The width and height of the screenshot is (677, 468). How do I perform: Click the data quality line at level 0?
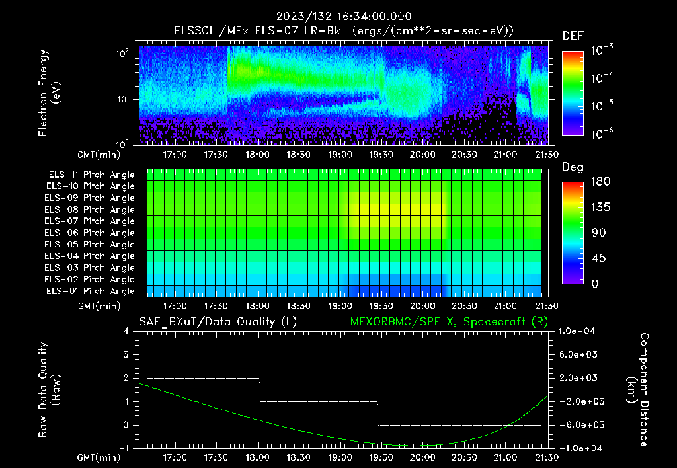coord(459,425)
